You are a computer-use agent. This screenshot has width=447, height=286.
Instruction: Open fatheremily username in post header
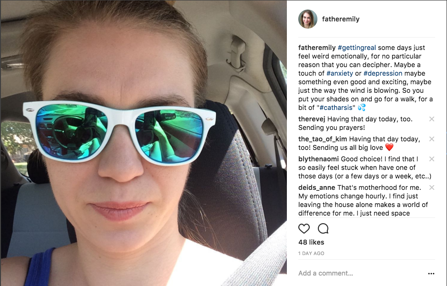(x=341, y=19)
